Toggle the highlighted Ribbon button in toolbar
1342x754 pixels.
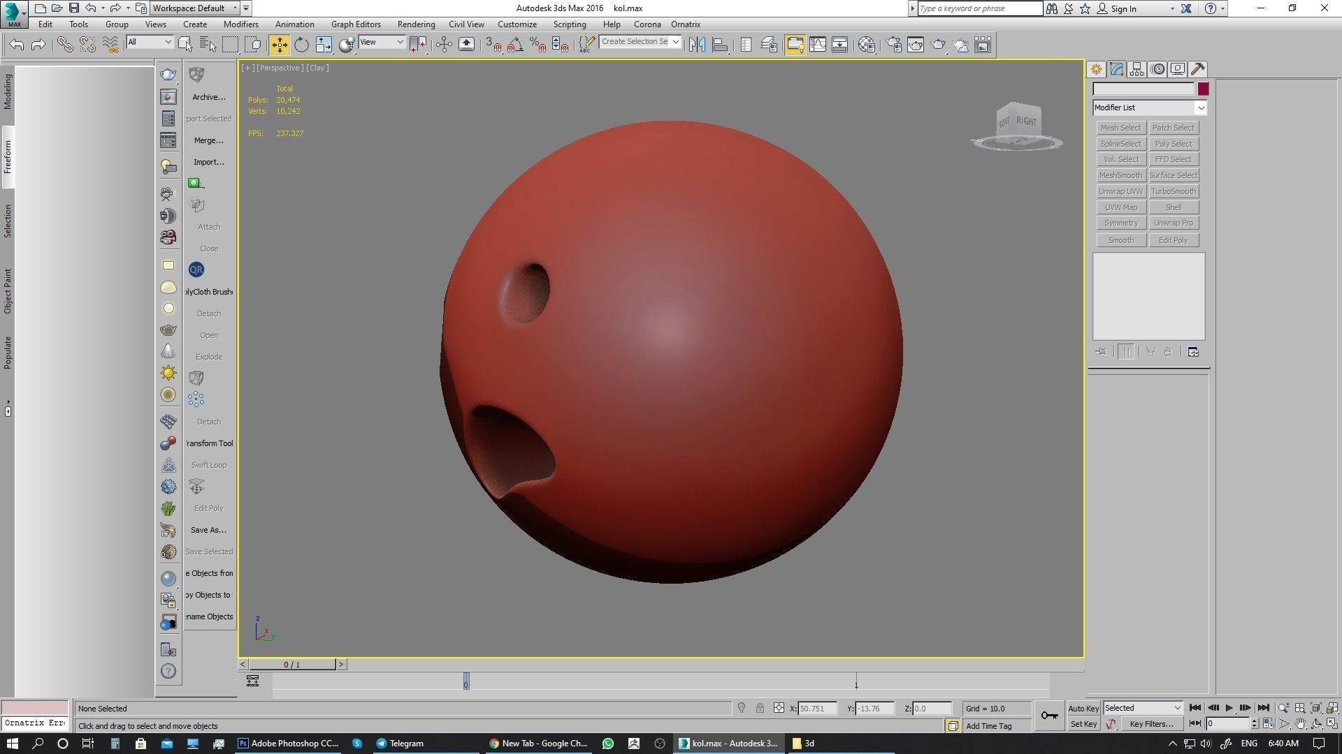(x=795, y=45)
